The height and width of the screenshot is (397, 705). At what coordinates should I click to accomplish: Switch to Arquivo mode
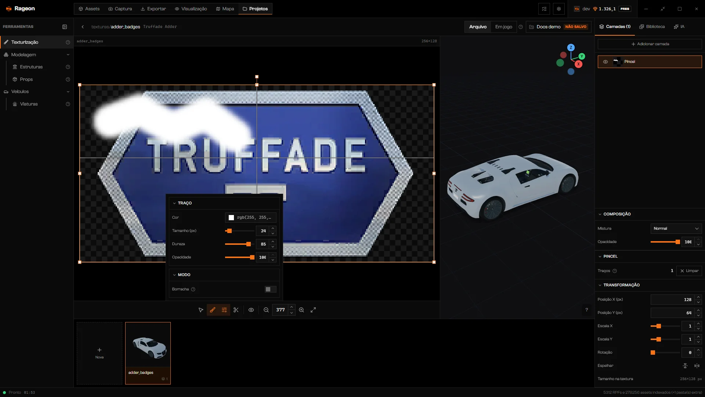(x=478, y=27)
